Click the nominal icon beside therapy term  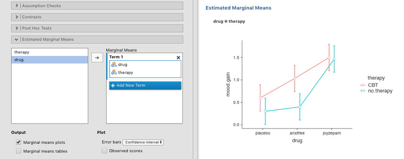pyautogui.click(x=114, y=72)
